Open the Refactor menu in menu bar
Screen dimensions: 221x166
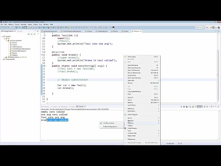(11, 25)
